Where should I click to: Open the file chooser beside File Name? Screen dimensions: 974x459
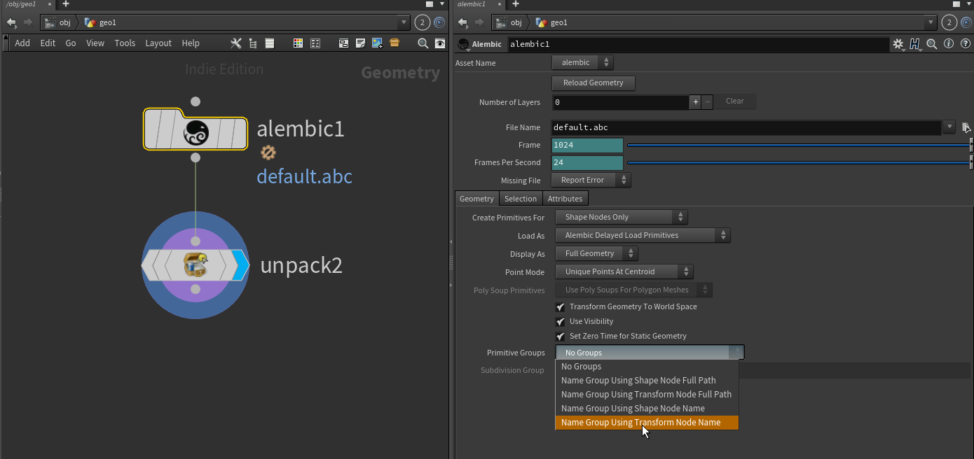click(966, 127)
